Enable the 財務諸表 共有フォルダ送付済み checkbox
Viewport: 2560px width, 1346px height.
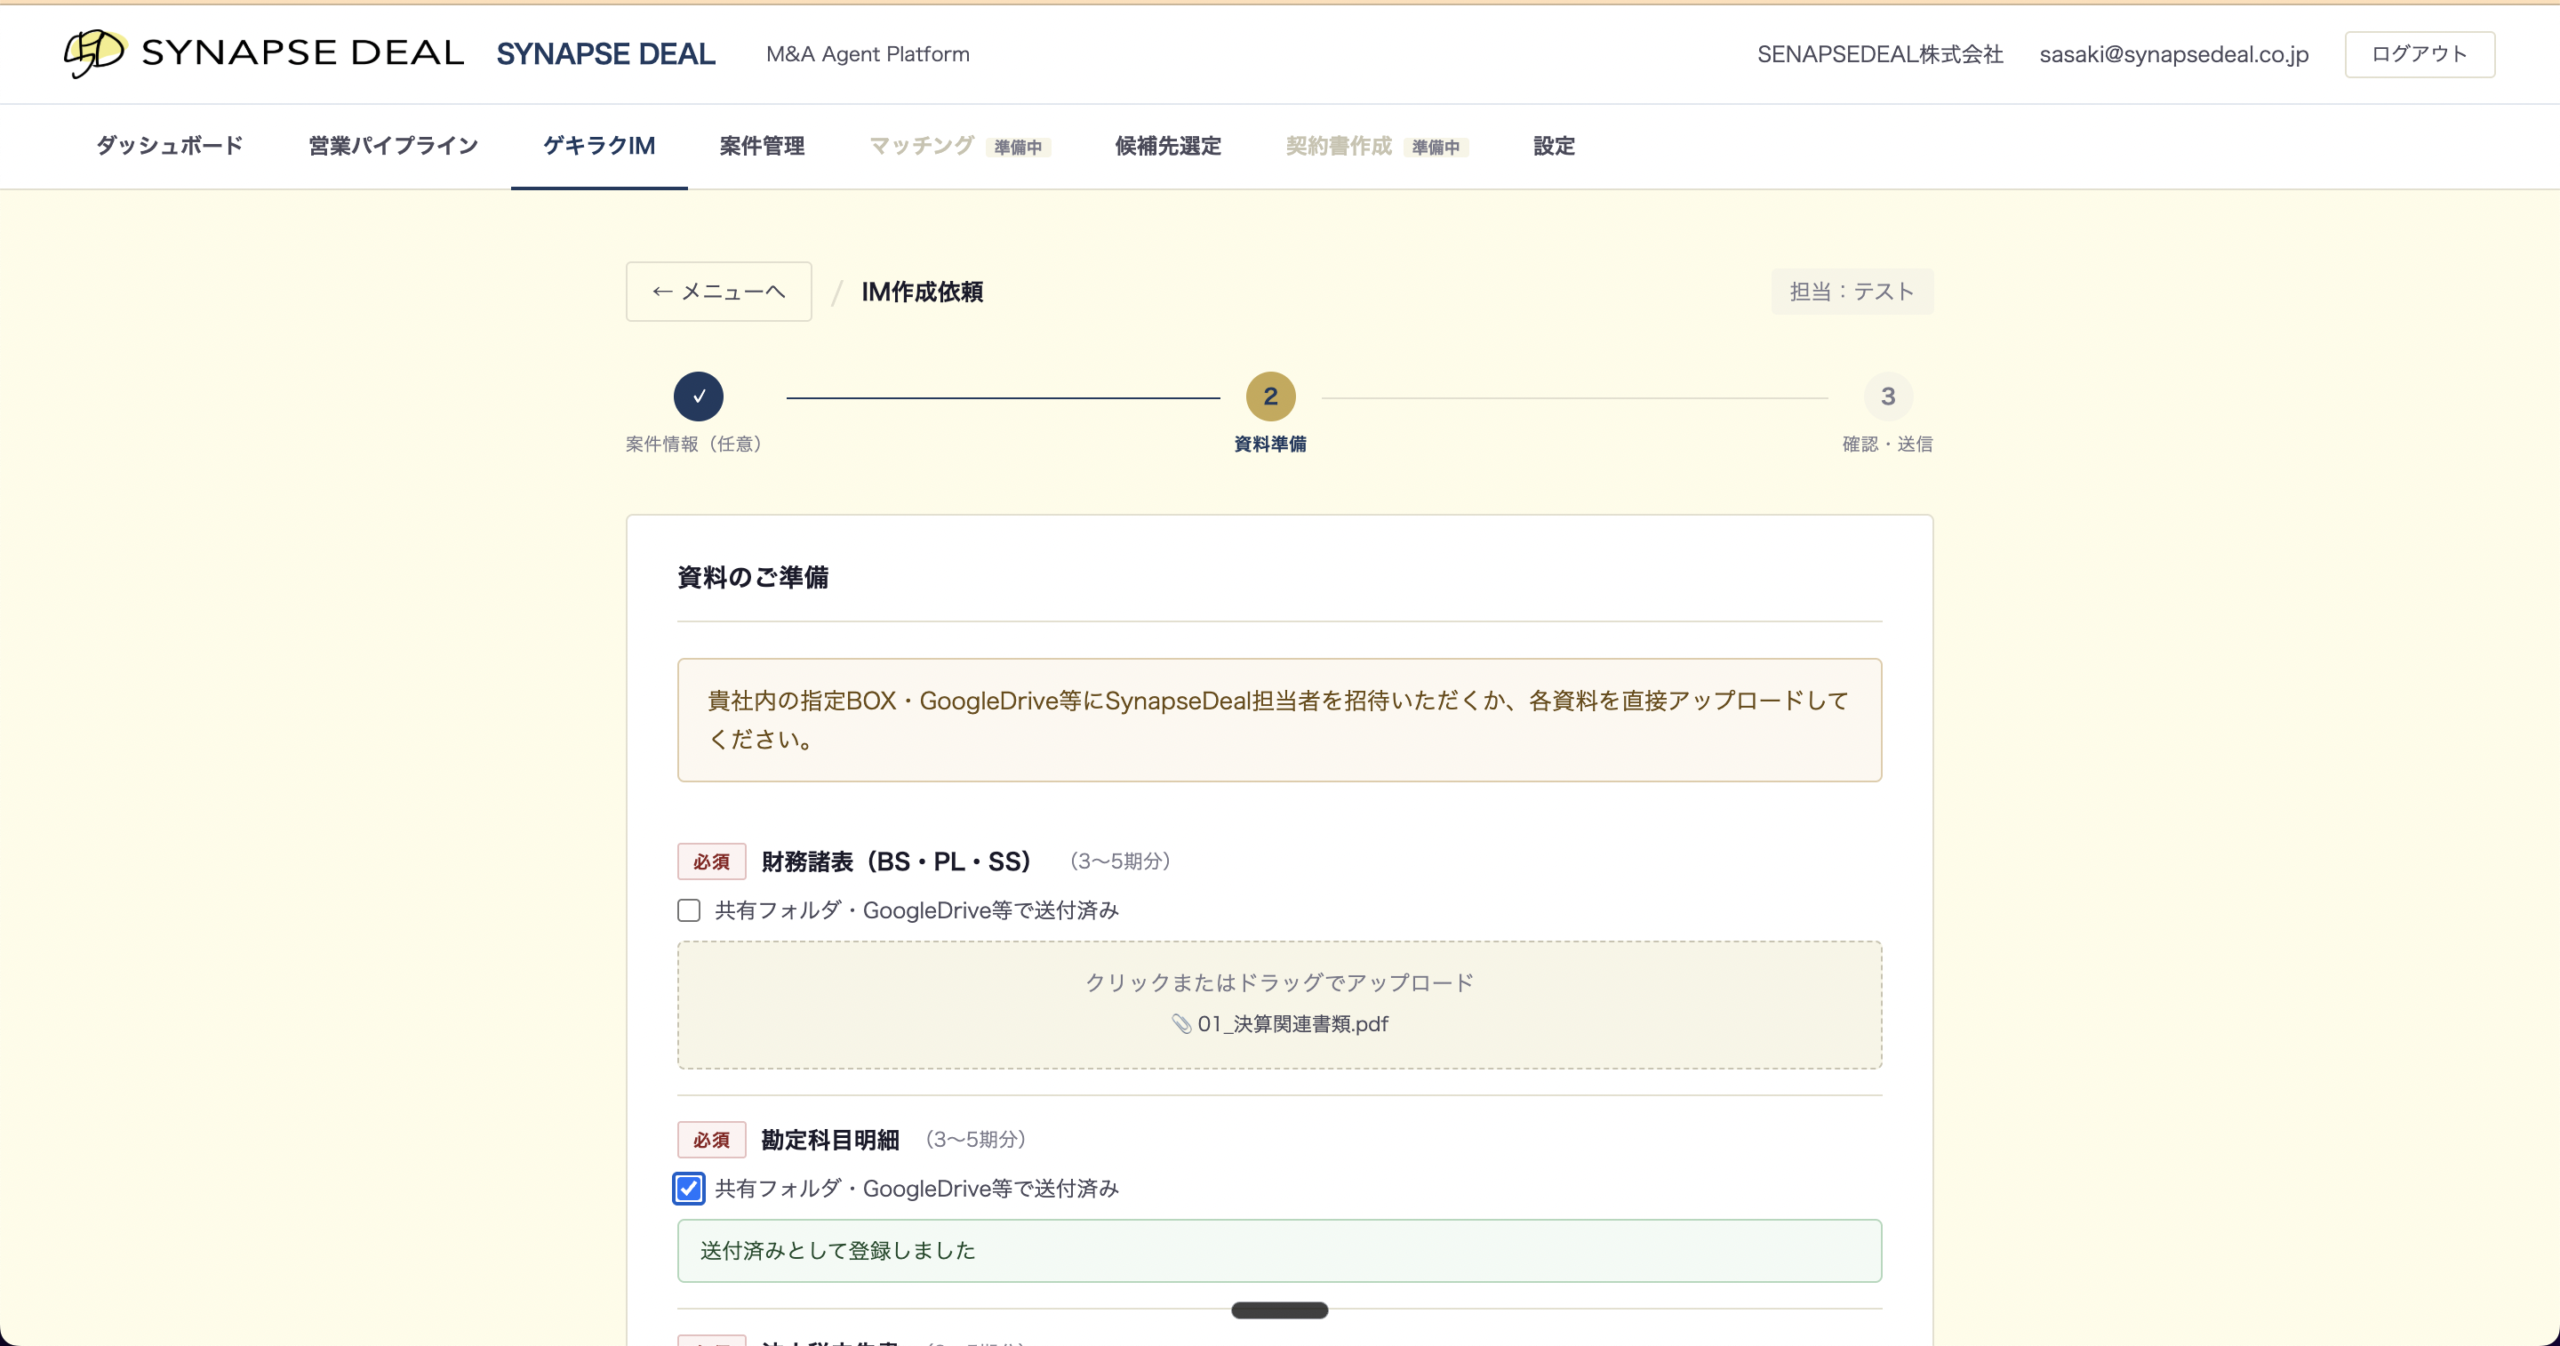coord(689,909)
